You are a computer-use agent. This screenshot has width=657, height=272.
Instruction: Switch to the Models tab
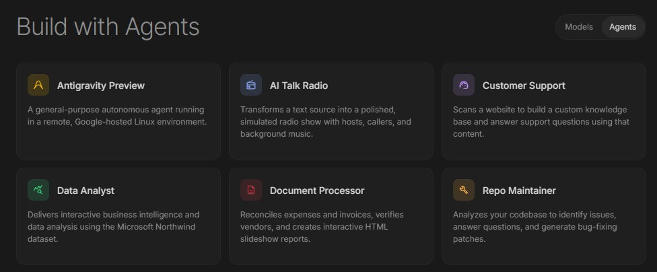click(579, 27)
